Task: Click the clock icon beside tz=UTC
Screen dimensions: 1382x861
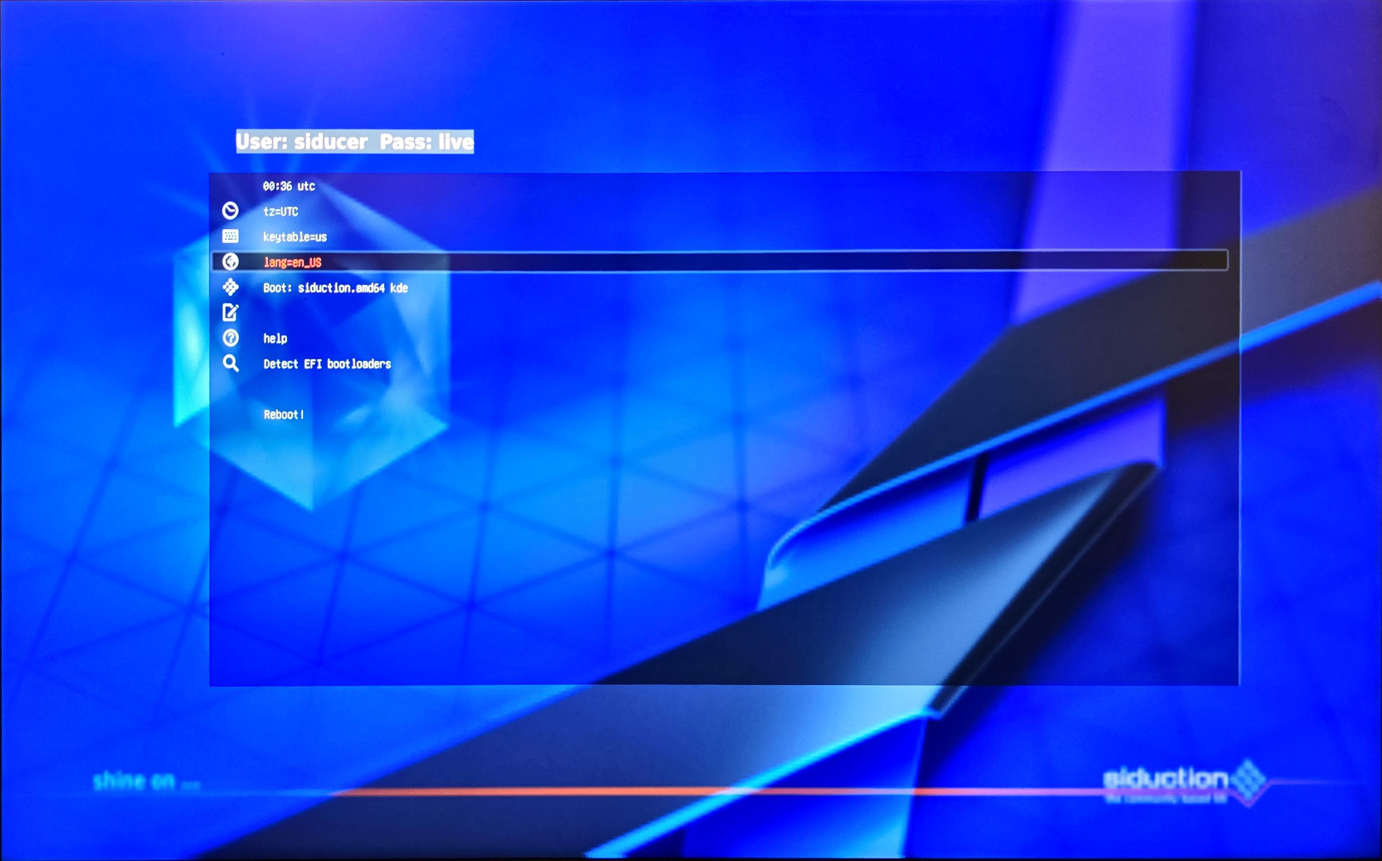Action: point(230,211)
